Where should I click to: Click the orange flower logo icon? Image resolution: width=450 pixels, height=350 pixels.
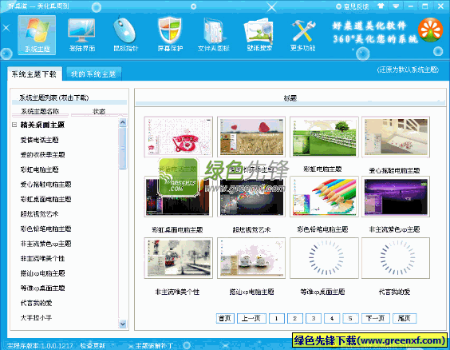point(430,30)
